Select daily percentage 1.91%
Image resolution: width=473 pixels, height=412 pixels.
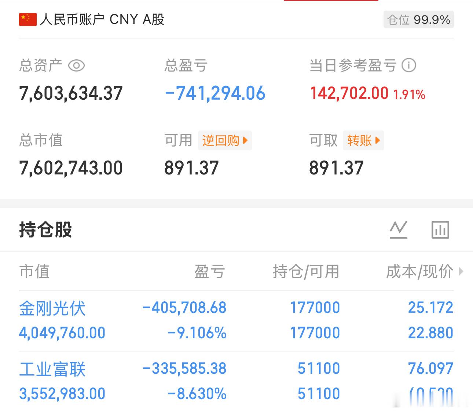pyautogui.click(x=409, y=95)
